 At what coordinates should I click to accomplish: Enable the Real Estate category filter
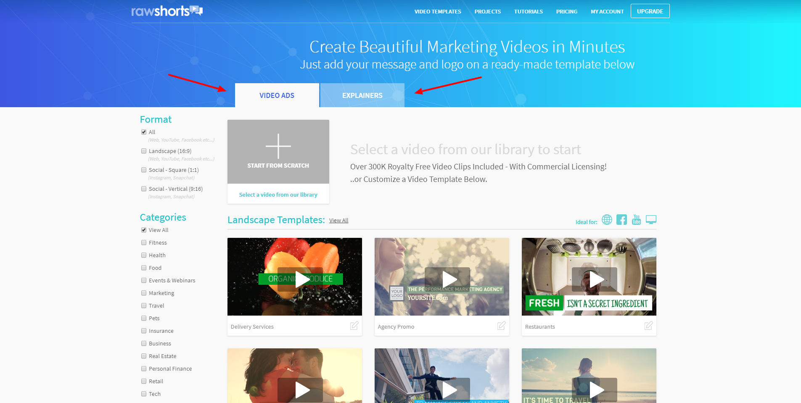(x=144, y=356)
